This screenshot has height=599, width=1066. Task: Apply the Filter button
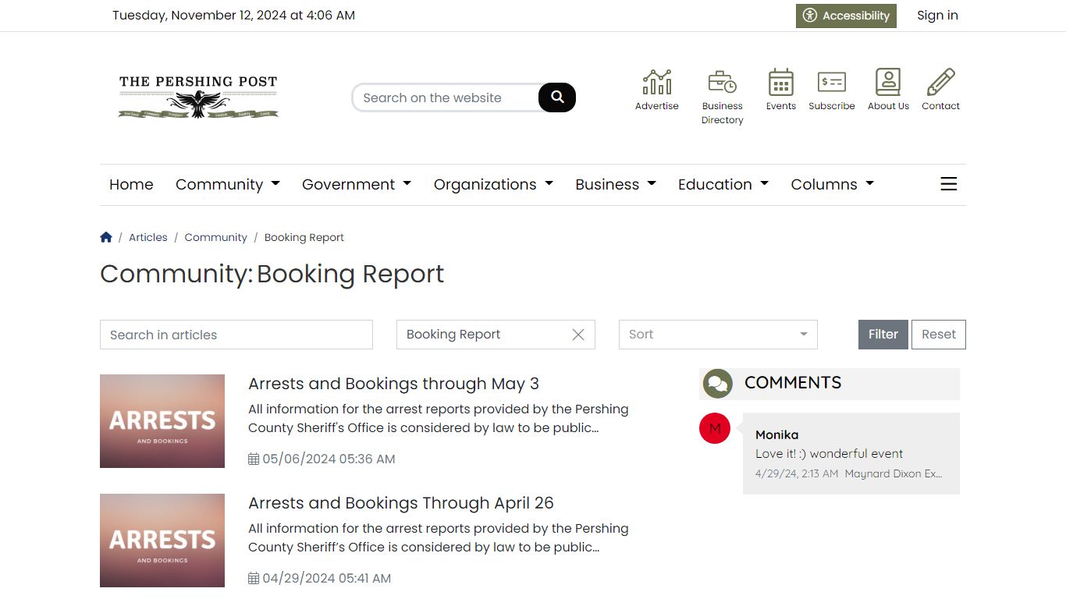click(883, 335)
